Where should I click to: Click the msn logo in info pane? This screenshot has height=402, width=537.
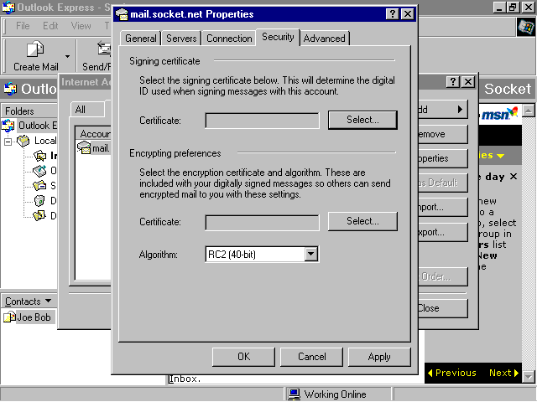coord(499,114)
